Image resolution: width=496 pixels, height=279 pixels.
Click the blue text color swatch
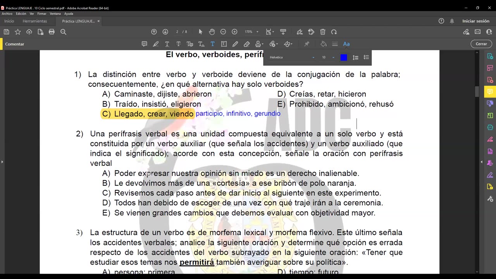[x=344, y=57]
